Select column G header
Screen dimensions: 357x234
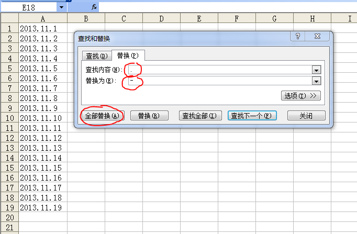[x=275, y=18]
